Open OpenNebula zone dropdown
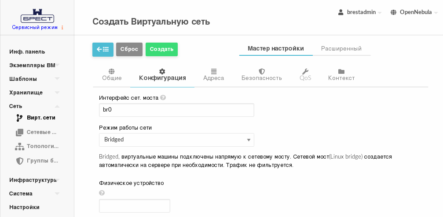The width and height of the screenshot is (443, 217). pyautogui.click(x=414, y=12)
